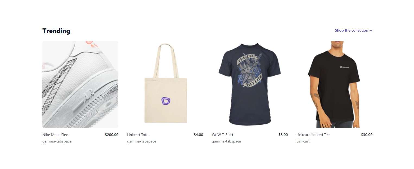Screen dimensions: 414x169
Task: Click the purple logo on the tote bag
Action: click(166, 101)
